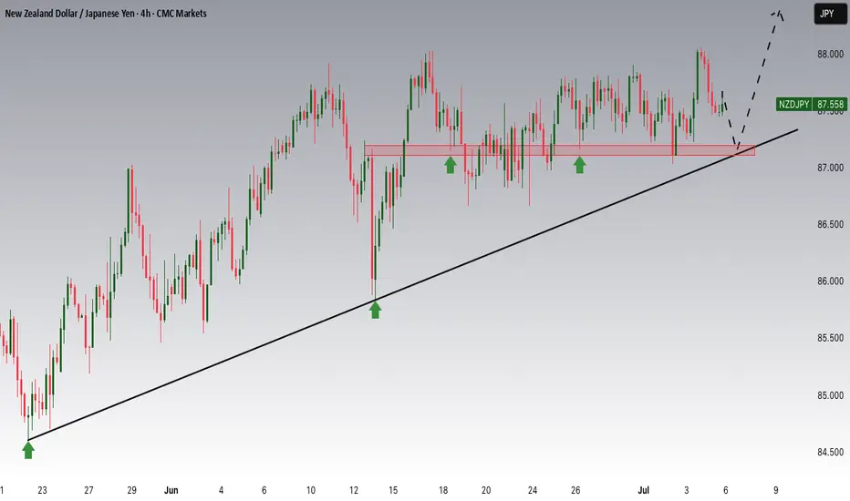This screenshot has width=850, height=501.
Task: Click the Jun label on time axis
Action: (x=171, y=490)
